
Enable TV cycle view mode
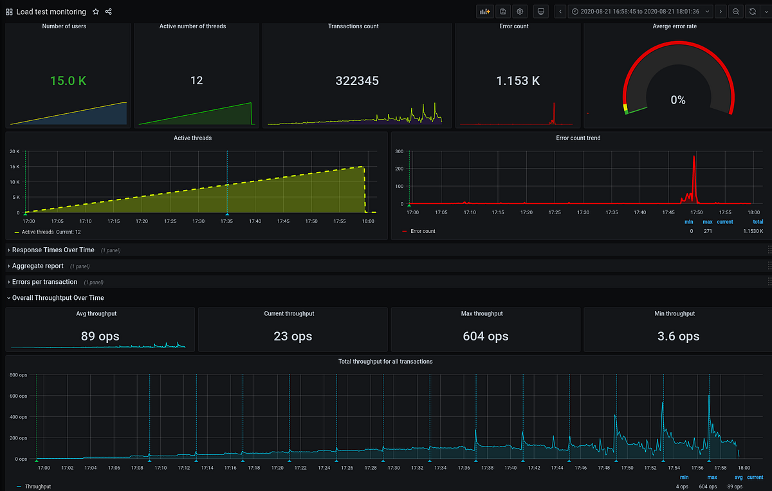coord(541,12)
